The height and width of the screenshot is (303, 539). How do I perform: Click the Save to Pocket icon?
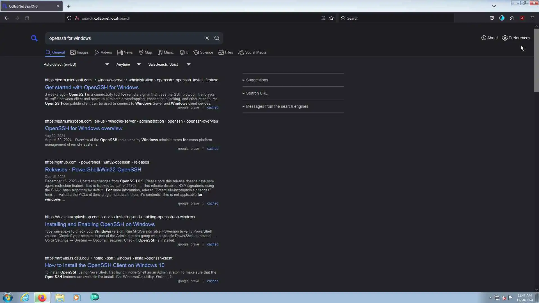coord(492,18)
